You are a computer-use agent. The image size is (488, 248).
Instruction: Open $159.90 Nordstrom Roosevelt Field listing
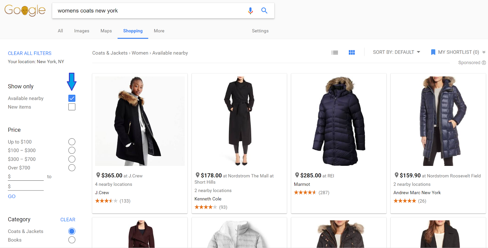coord(440,175)
